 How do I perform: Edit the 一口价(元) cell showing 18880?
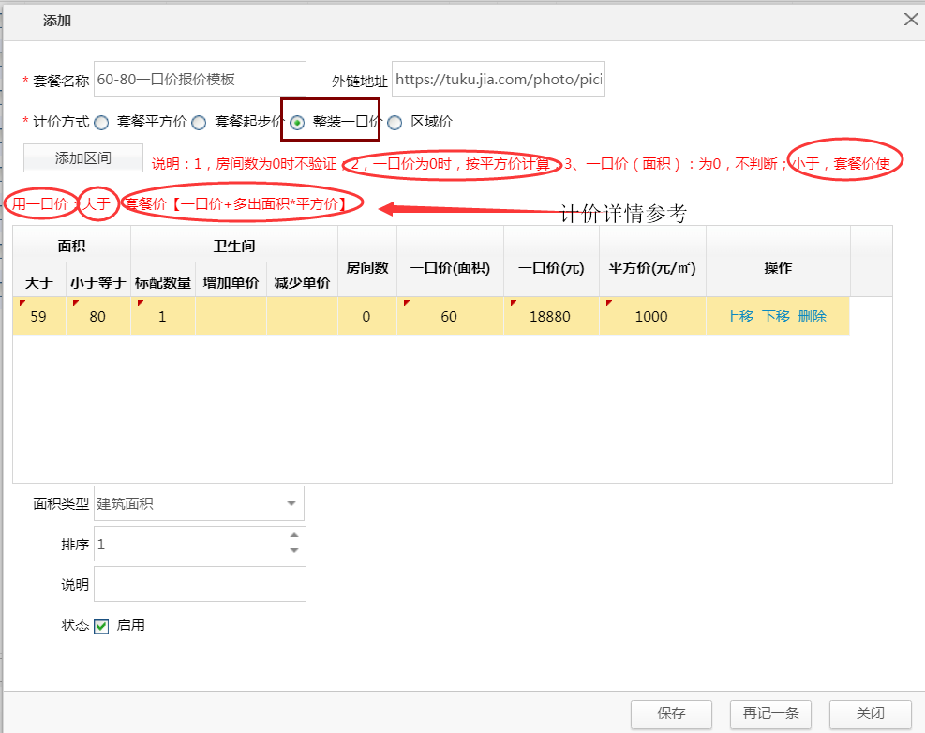[550, 317]
